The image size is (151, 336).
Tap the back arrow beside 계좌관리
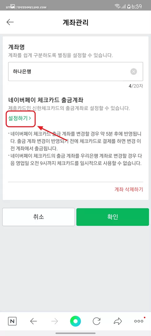click(10, 22)
